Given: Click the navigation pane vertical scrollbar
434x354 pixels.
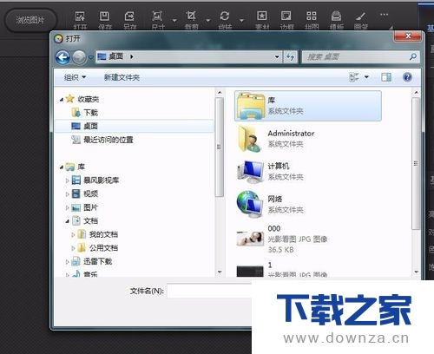Looking at the screenshot, I should 220,147.
